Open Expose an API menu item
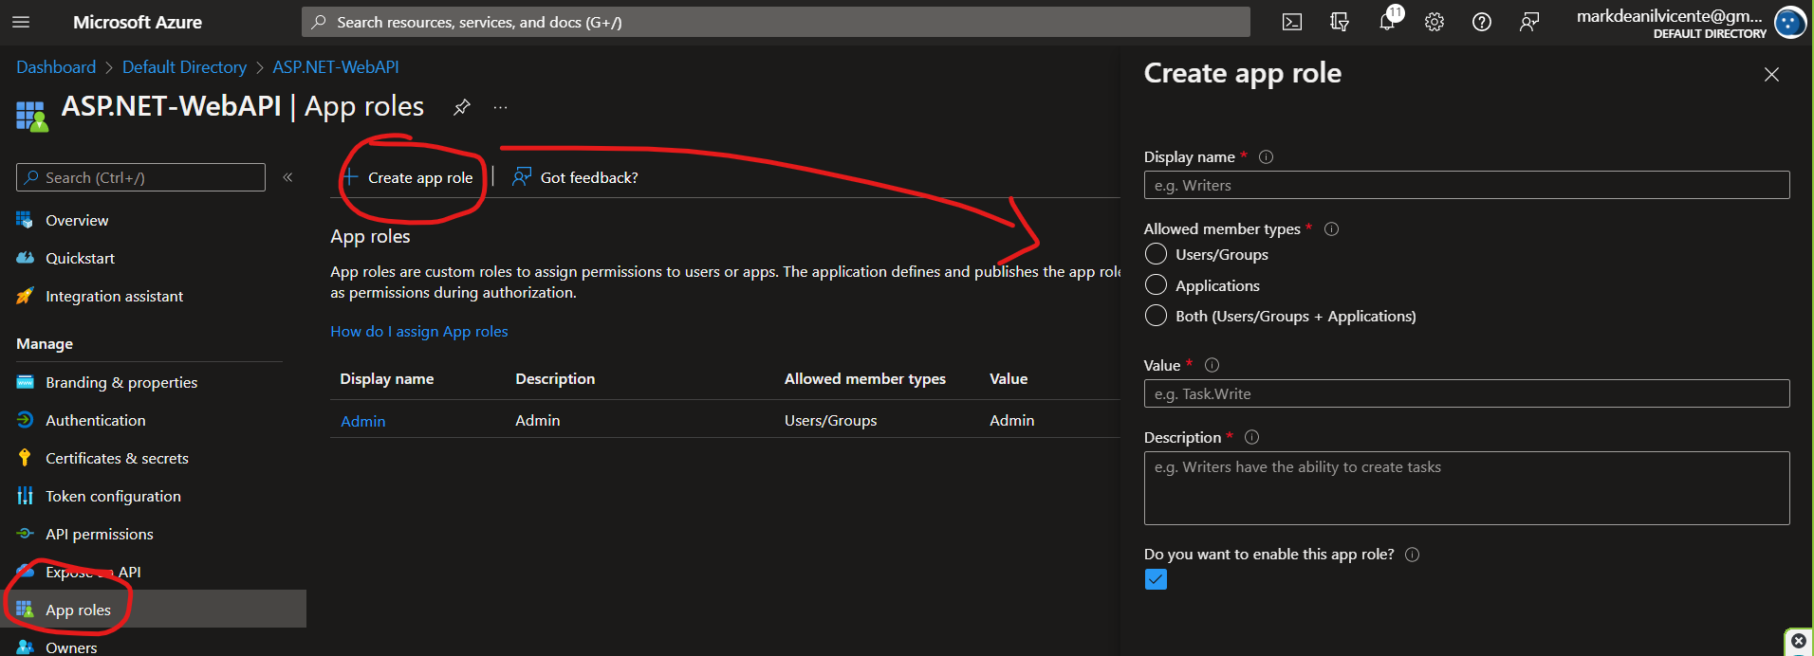This screenshot has width=1814, height=656. 93,572
